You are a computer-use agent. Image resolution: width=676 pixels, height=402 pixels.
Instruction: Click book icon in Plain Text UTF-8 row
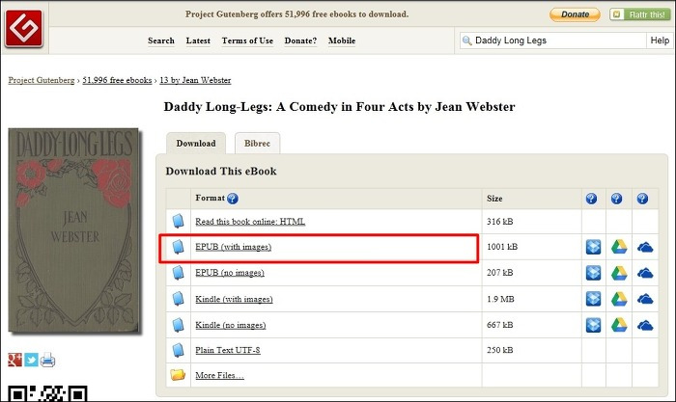point(178,350)
